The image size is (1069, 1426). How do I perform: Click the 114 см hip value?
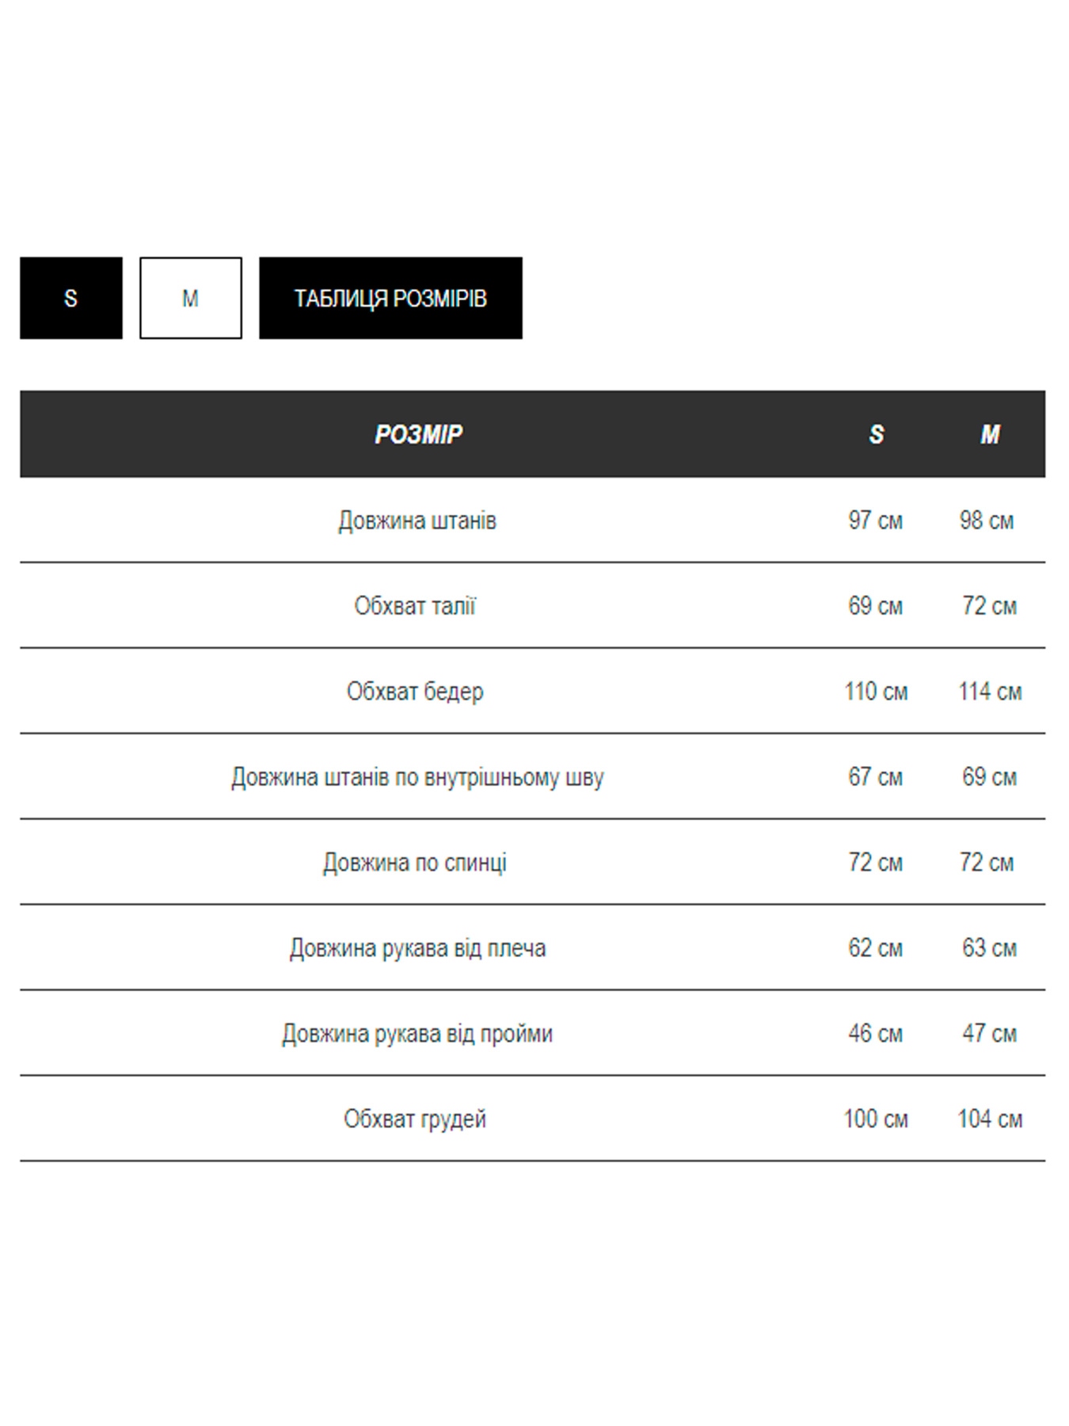tap(990, 692)
